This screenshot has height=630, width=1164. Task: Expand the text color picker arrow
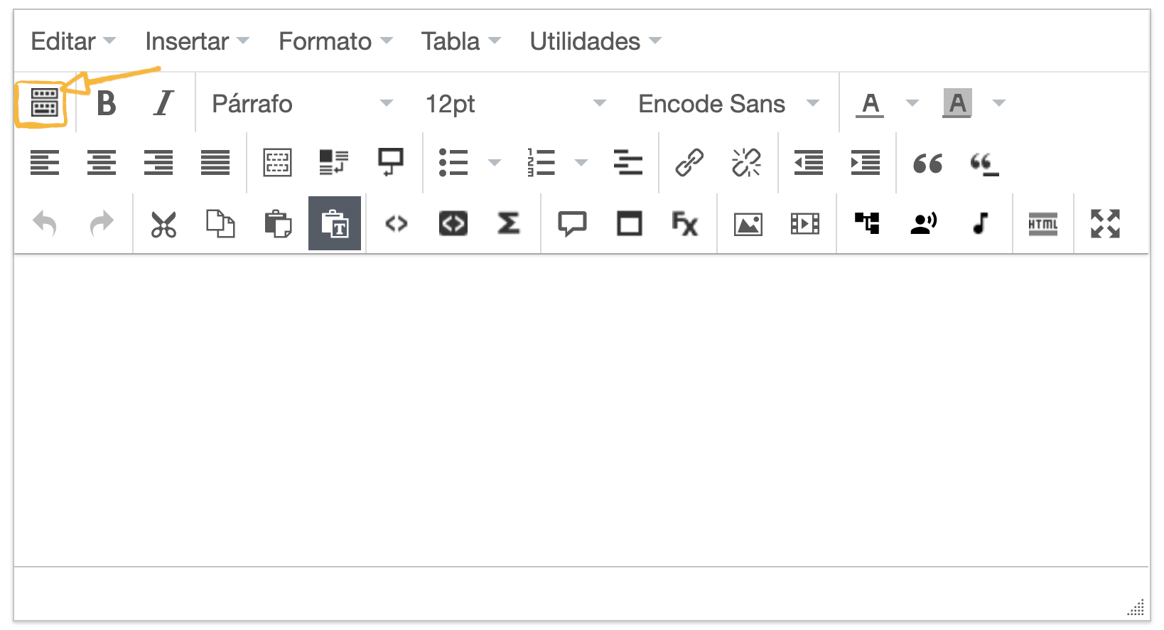coord(912,104)
